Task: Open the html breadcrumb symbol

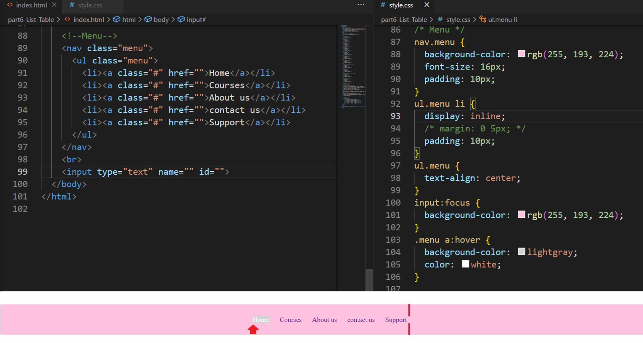Action: 129,19
